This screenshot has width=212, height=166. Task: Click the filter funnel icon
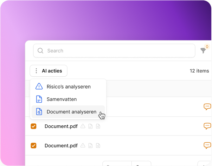203,51
